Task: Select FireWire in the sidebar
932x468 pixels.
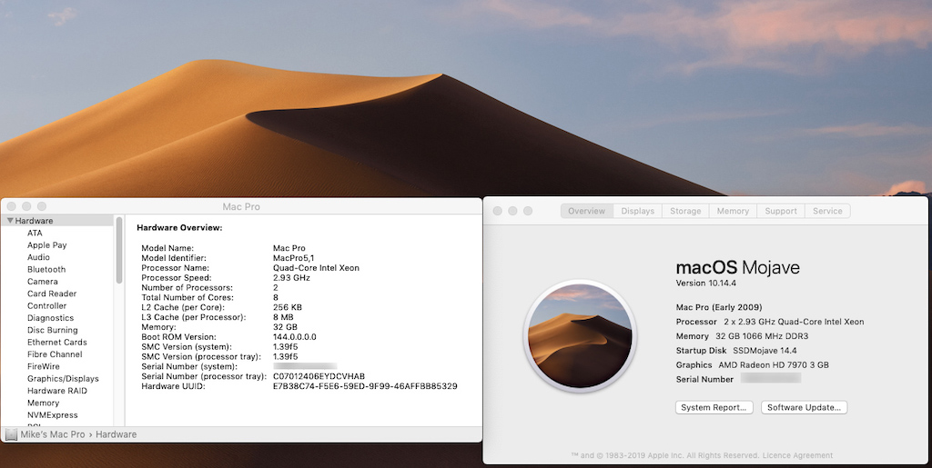Action: [44, 366]
